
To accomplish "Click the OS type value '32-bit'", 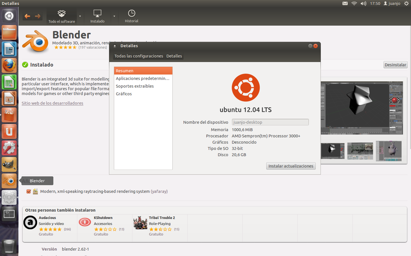I will point(237,148).
